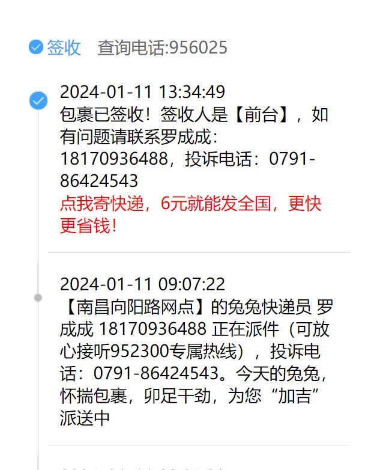Viewport: 389px width, 470px height.
Task: Click the blue checkmark icon beside 签收
Action: coord(35,47)
